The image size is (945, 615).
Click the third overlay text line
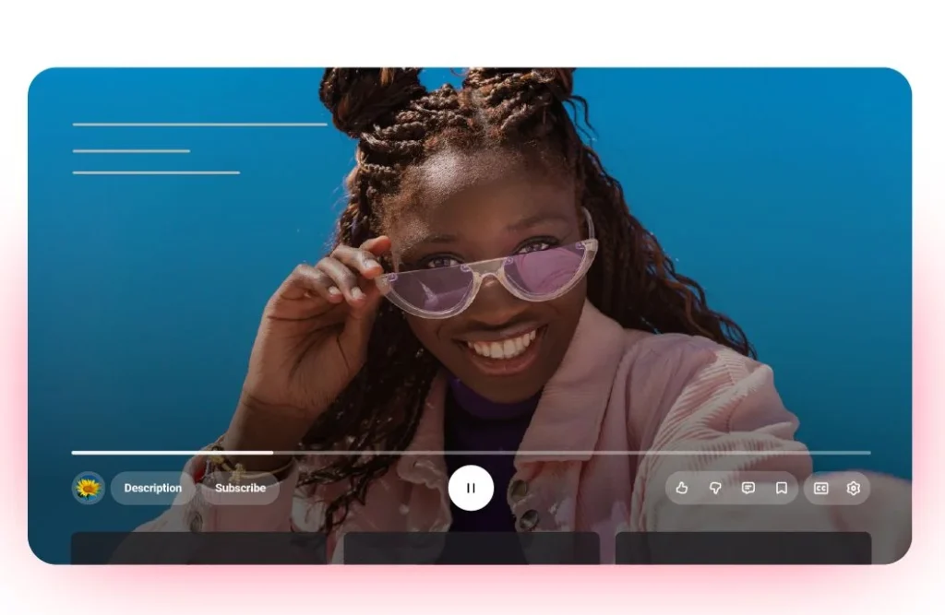(x=156, y=172)
